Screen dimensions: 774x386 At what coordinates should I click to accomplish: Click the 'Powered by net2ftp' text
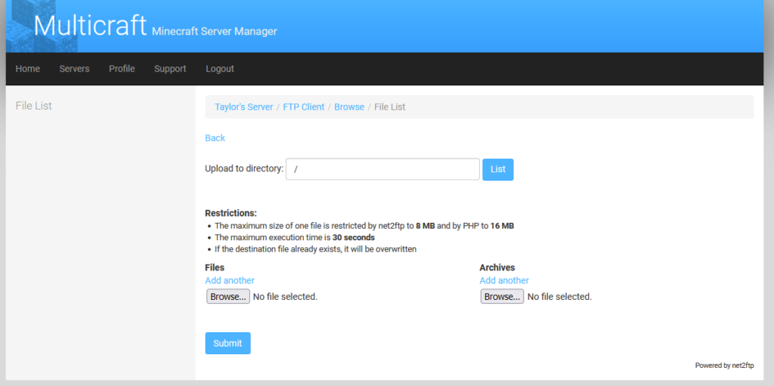click(724, 366)
